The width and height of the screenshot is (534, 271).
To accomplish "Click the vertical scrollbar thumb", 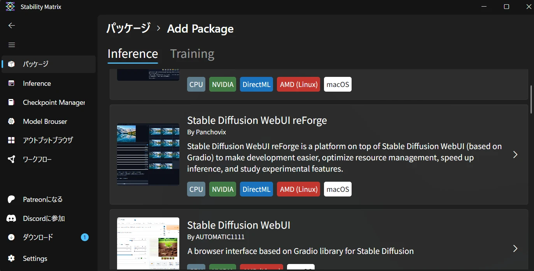I will (531, 99).
